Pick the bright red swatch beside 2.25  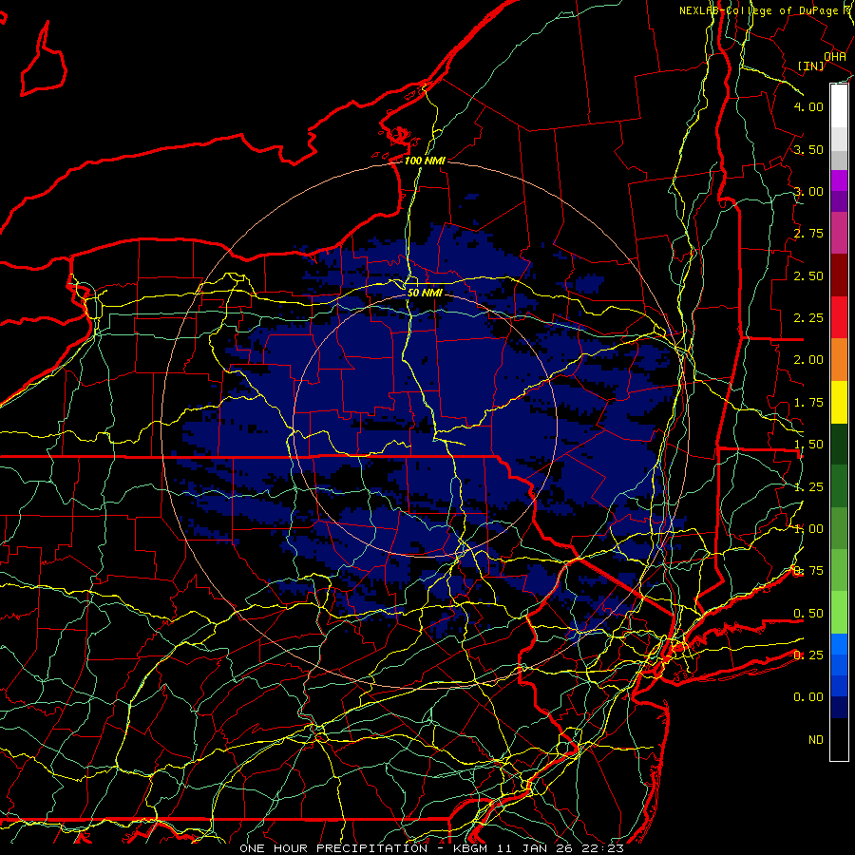(x=839, y=317)
